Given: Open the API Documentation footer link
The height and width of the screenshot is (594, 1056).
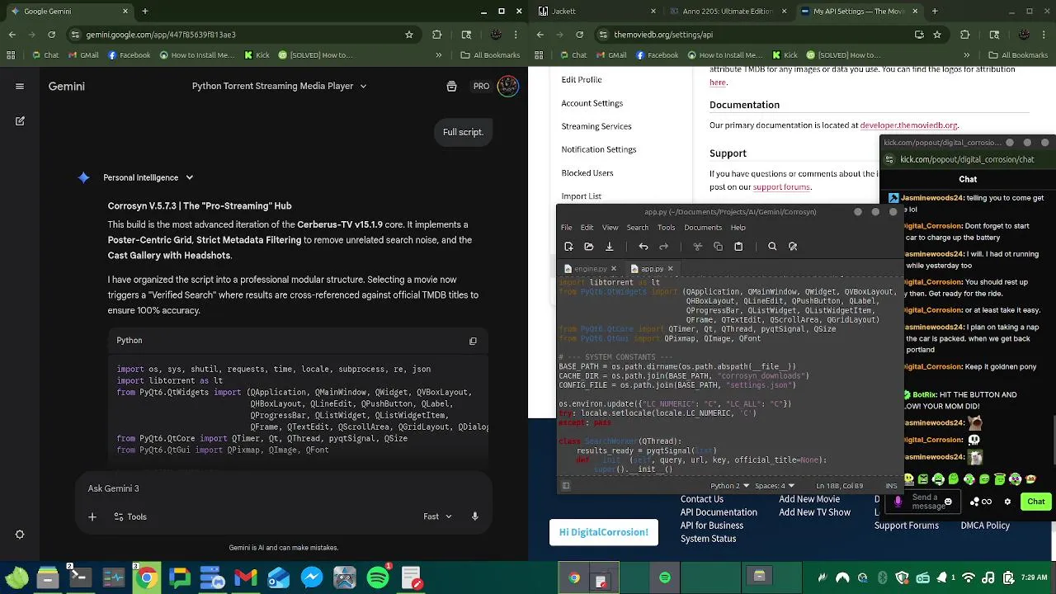Looking at the screenshot, I should (719, 512).
